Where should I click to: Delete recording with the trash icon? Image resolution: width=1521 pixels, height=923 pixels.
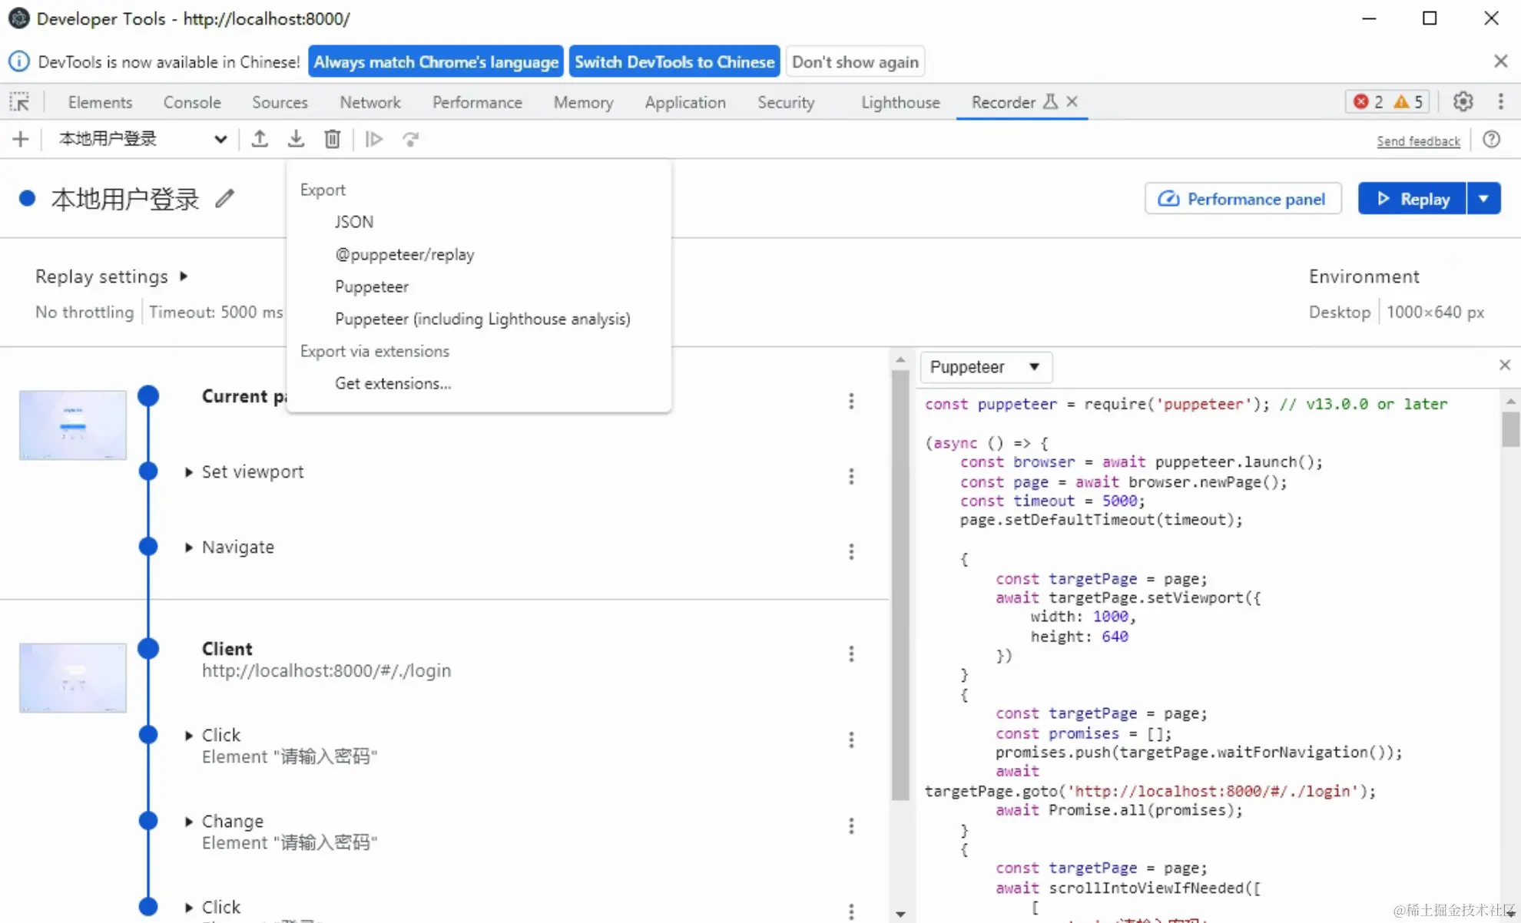(332, 139)
